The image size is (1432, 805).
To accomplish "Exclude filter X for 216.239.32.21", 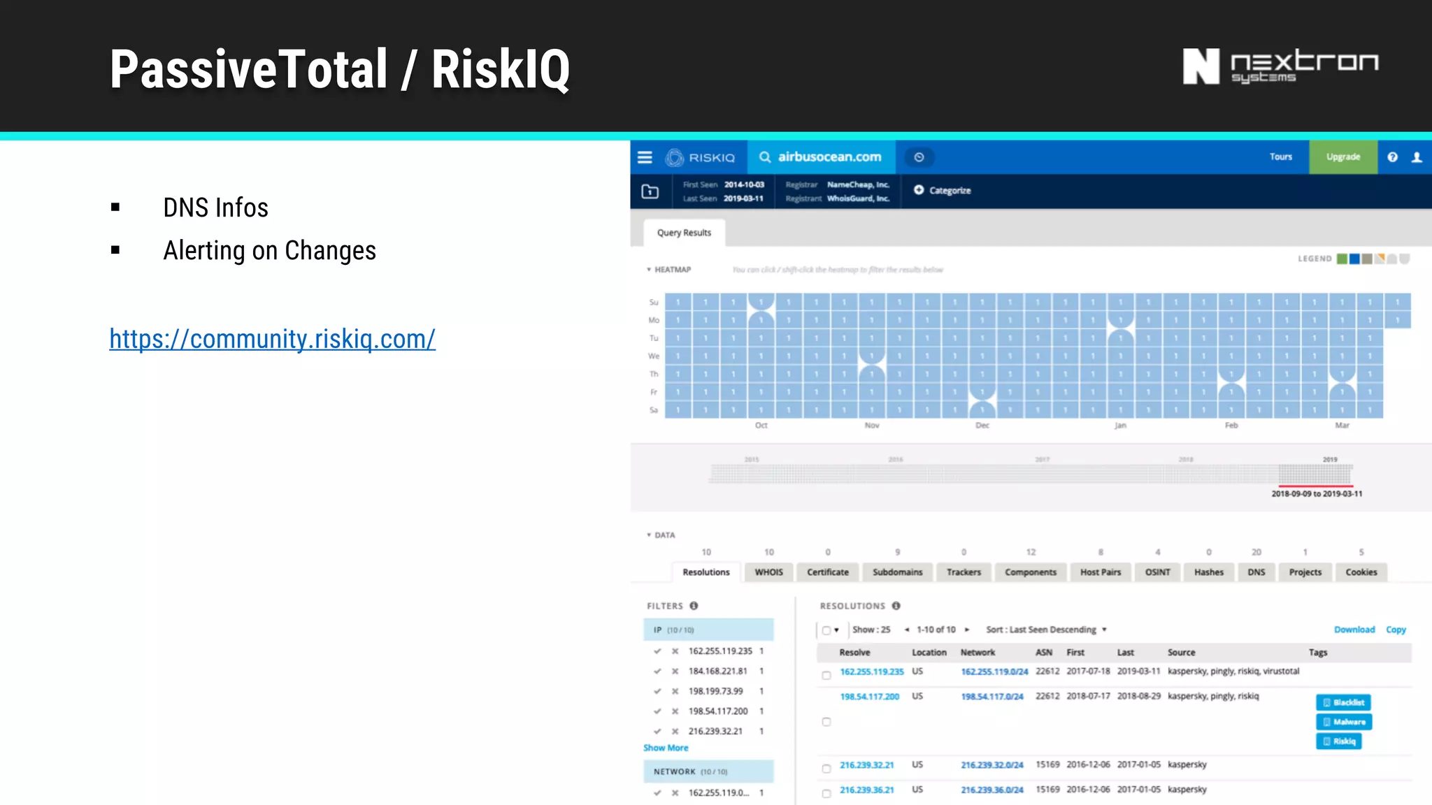I will click(x=675, y=732).
